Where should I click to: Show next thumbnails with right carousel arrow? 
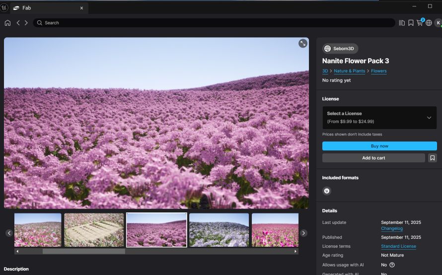(303, 233)
